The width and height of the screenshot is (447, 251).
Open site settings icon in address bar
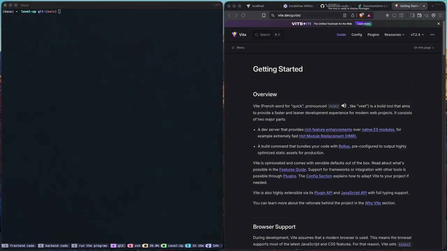(273, 15)
